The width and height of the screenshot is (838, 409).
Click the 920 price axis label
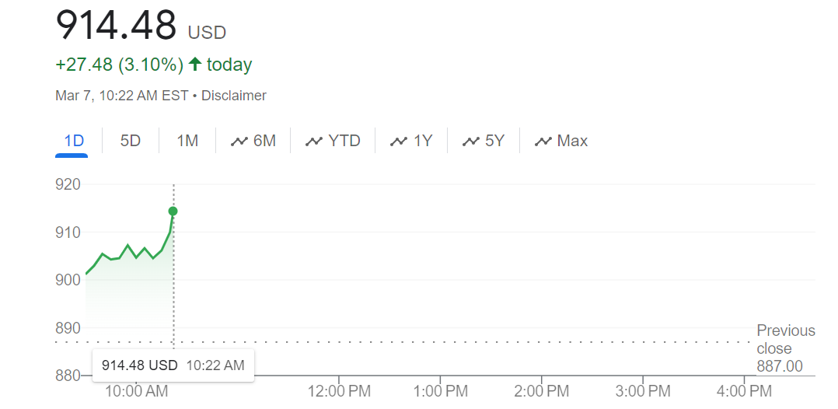(x=68, y=185)
